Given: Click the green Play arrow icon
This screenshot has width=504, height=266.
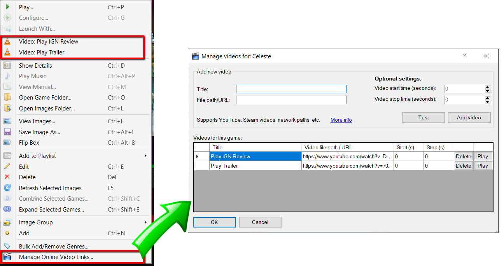Looking at the screenshot, I should pyautogui.click(x=7, y=7).
